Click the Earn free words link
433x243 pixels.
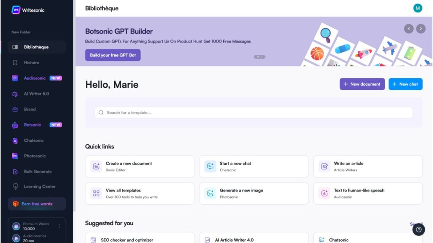click(37, 204)
